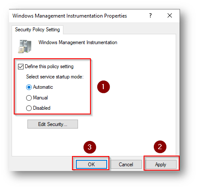Click the Automatic option label text
198x189 pixels.
click(x=43, y=87)
